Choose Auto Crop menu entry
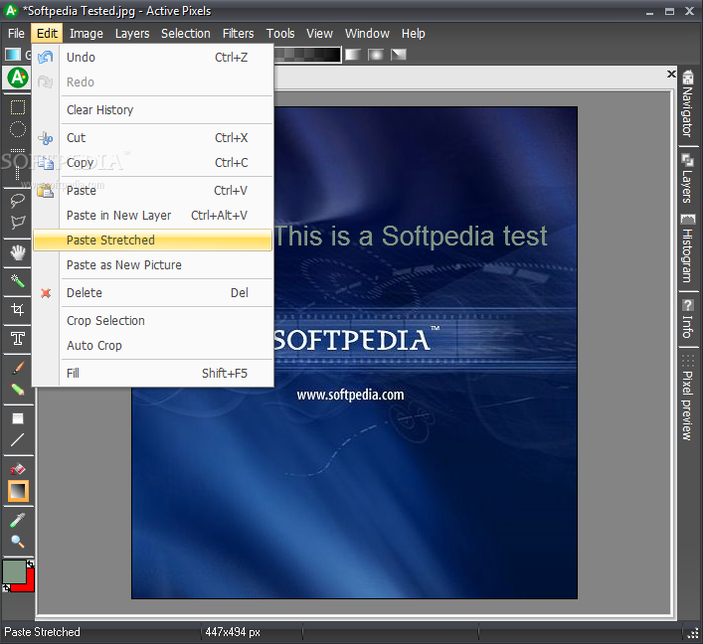The image size is (703, 644). [x=153, y=346]
